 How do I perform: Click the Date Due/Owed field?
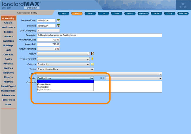(46, 21)
